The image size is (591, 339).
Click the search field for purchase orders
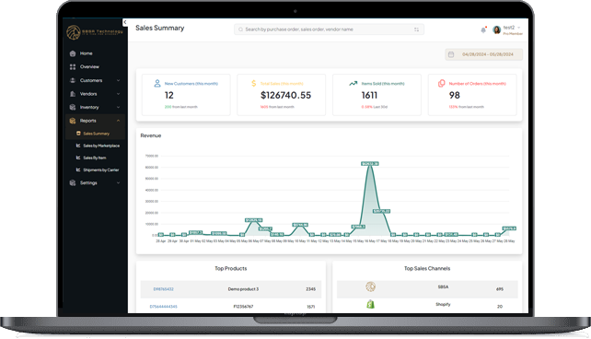click(329, 29)
